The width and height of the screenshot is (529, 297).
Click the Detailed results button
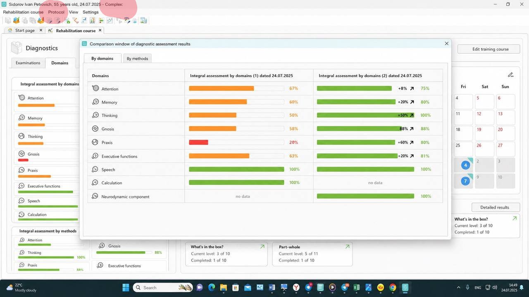tap(495, 207)
